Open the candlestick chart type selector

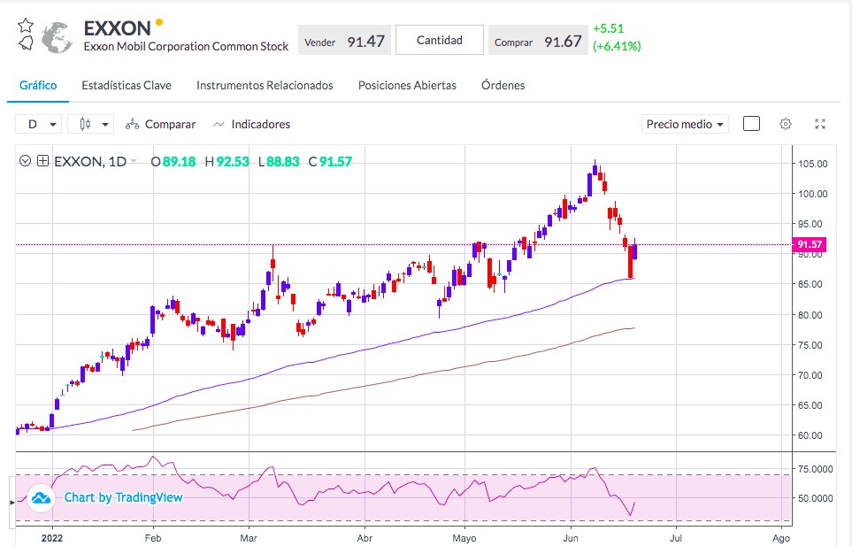pos(90,125)
